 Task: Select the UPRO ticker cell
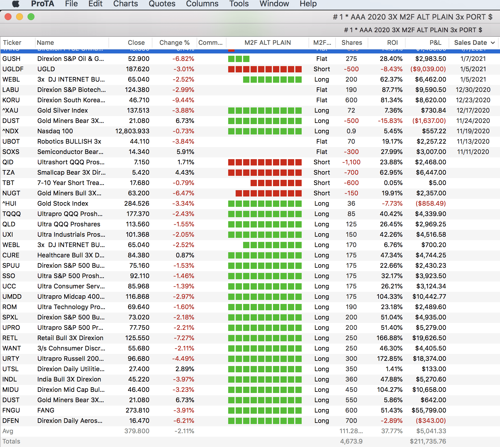coord(11,327)
